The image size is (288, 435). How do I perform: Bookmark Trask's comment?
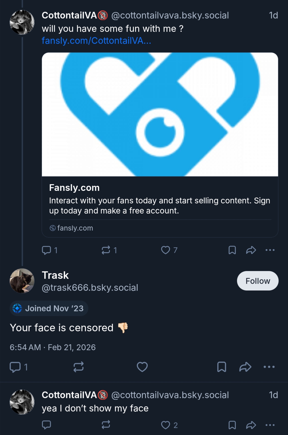[x=222, y=367]
